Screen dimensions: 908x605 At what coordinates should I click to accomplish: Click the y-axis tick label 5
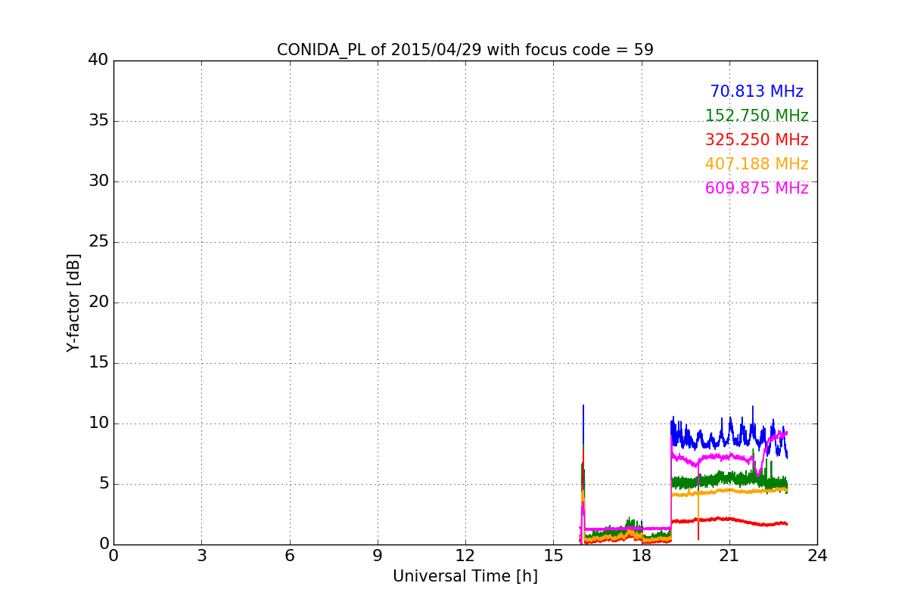point(103,484)
